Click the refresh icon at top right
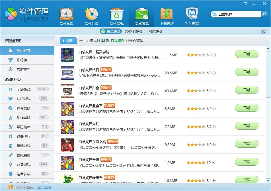Screen dimensions: 271x191 [264, 31]
